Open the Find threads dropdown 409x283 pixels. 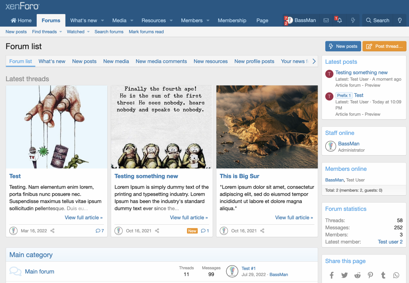(60, 32)
